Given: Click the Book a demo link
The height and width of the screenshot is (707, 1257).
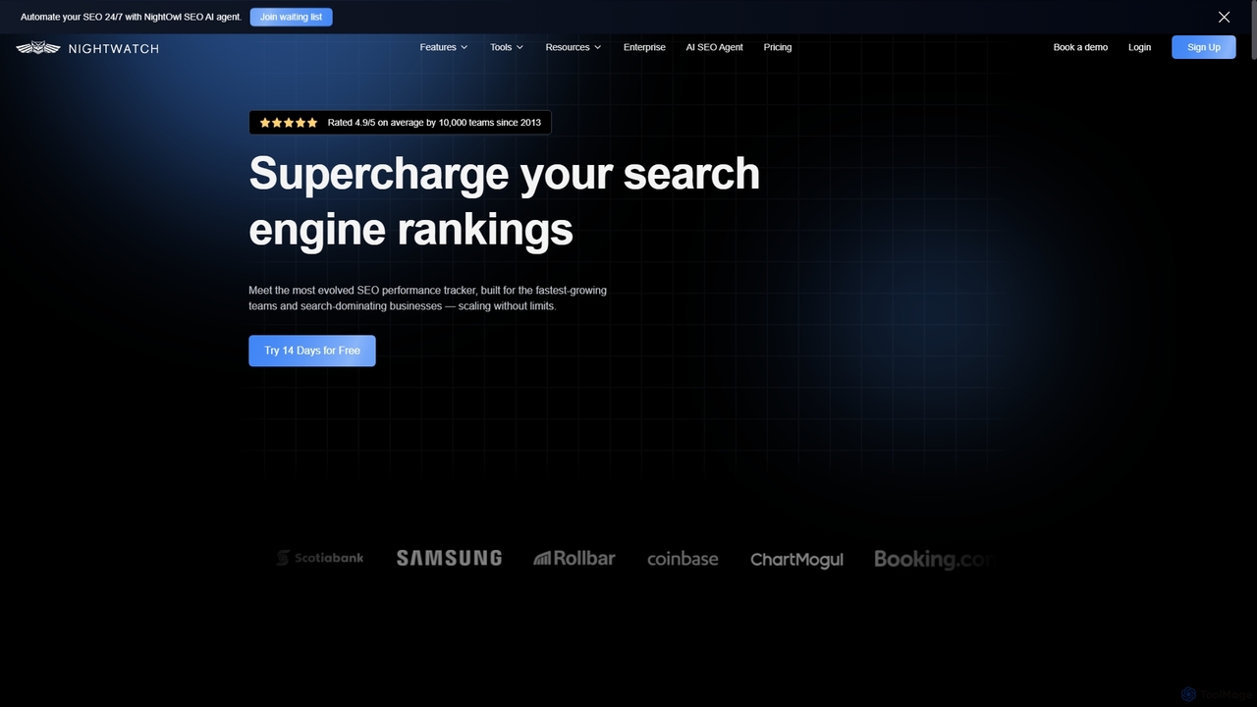Looking at the screenshot, I should (x=1080, y=47).
